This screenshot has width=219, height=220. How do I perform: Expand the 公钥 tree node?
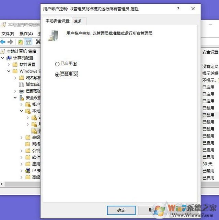tap(21, 151)
